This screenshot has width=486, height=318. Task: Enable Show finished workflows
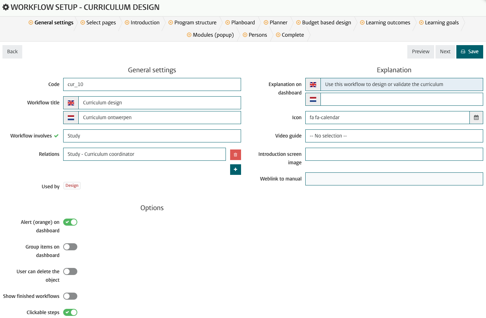[70, 296]
